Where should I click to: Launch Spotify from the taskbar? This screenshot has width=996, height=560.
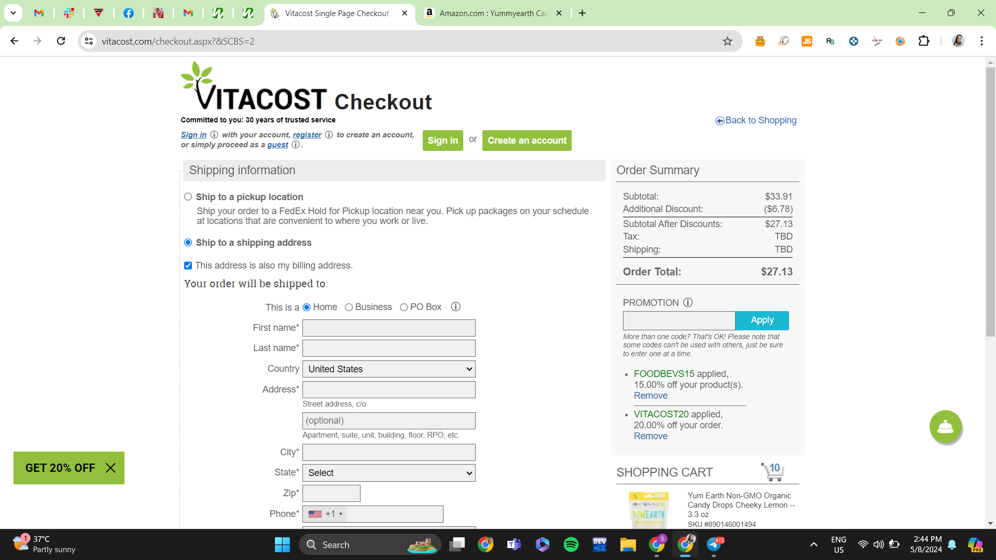point(571,544)
